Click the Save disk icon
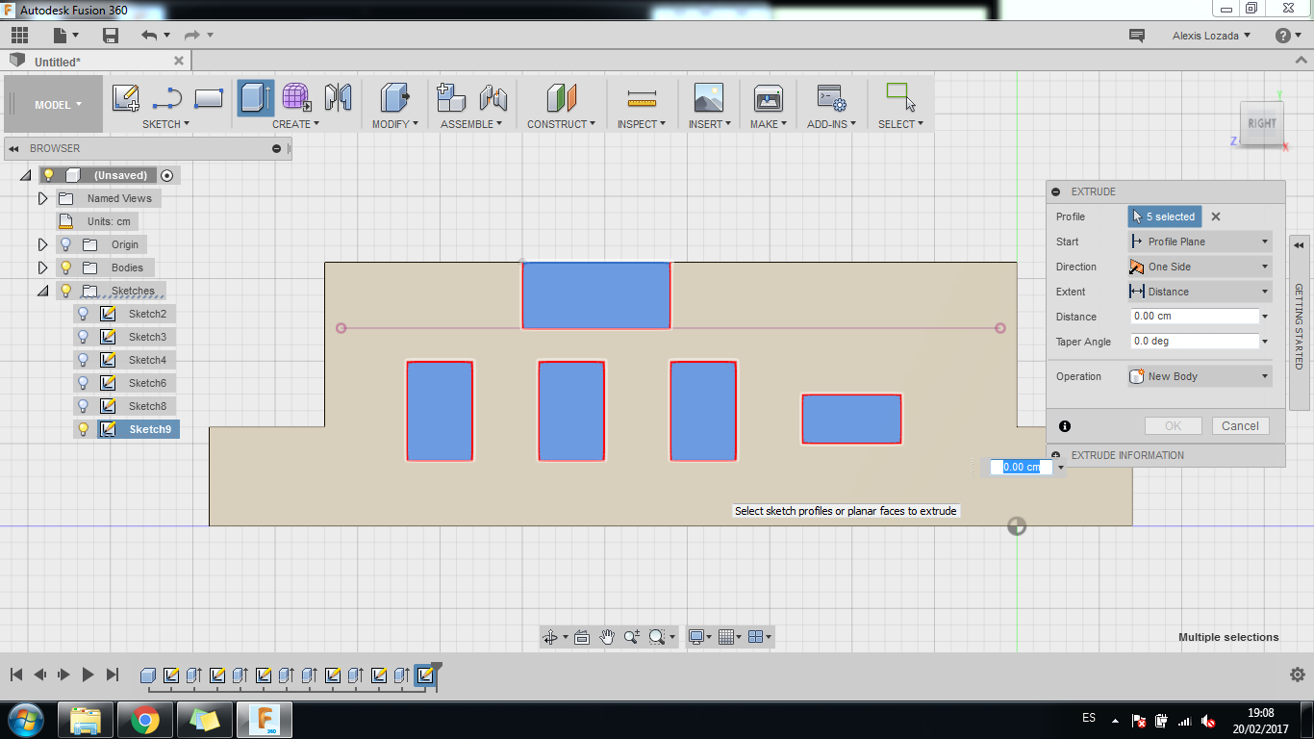 (x=111, y=36)
